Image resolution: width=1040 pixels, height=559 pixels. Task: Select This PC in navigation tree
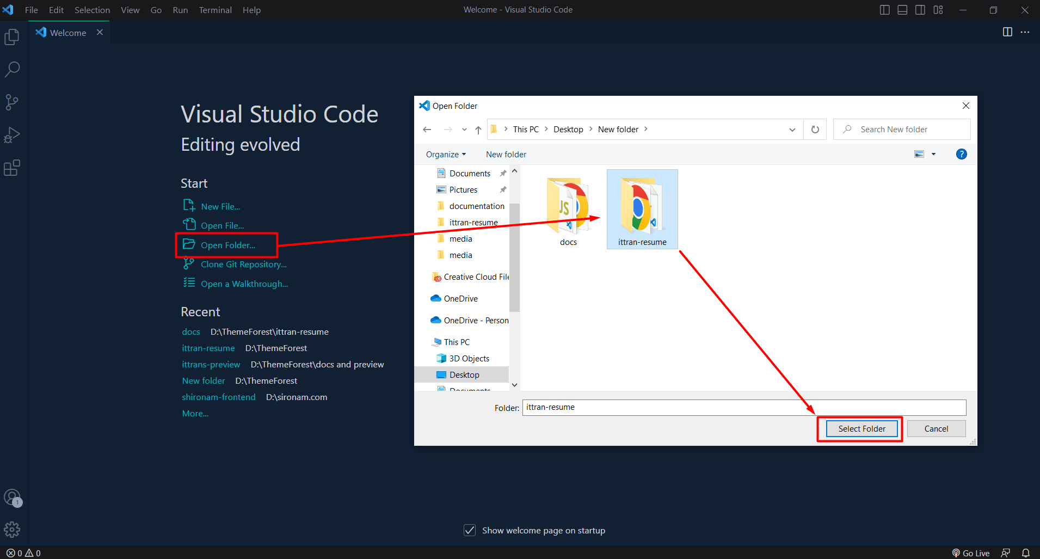point(456,342)
